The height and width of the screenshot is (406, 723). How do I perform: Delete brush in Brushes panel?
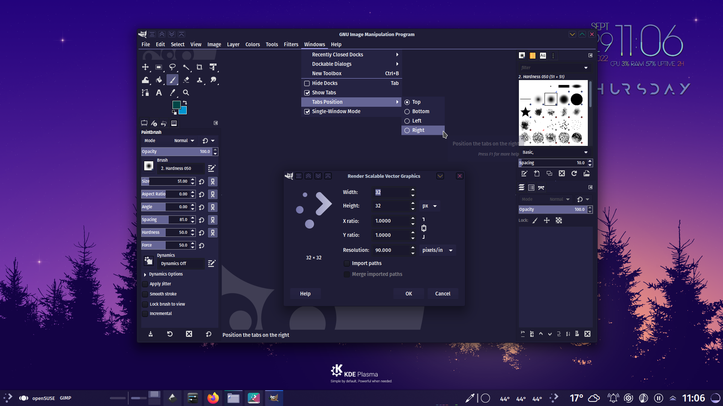pyautogui.click(x=561, y=173)
